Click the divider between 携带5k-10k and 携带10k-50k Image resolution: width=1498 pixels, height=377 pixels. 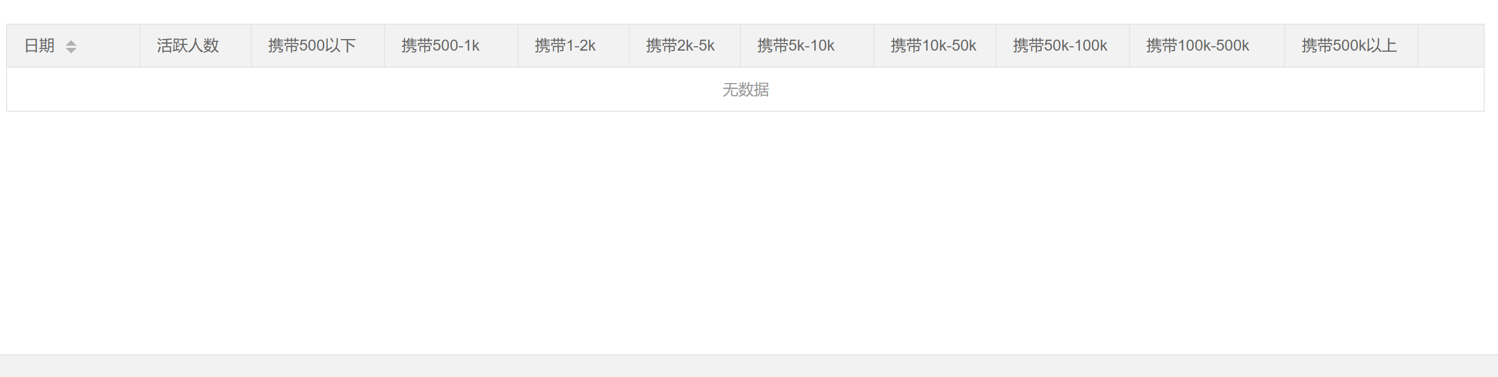coord(874,45)
